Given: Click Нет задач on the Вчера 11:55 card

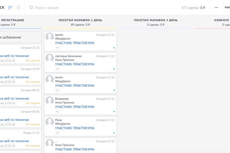Looking at the screenshot, I should click(32, 146).
